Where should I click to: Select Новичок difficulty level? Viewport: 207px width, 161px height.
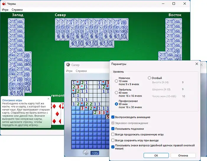coord(116,81)
